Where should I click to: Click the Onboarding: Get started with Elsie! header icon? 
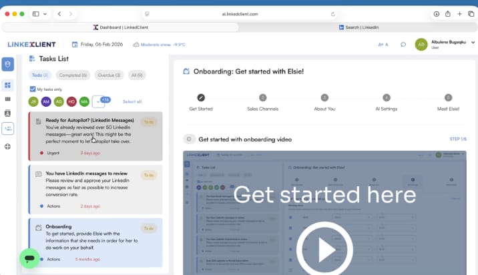186,71
